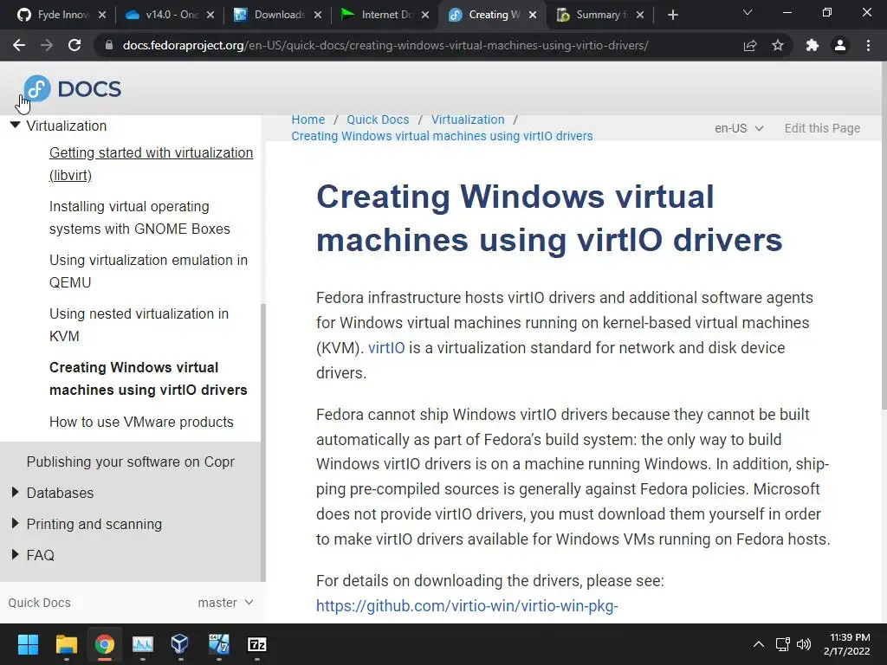
Task: Click the page vertical scrollbar
Action: 884,237
